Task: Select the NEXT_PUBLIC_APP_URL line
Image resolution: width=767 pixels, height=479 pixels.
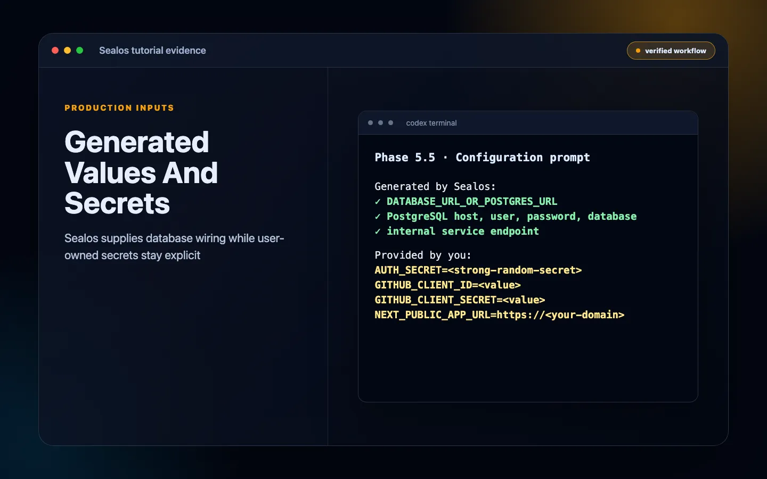Action: click(x=500, y=315)
